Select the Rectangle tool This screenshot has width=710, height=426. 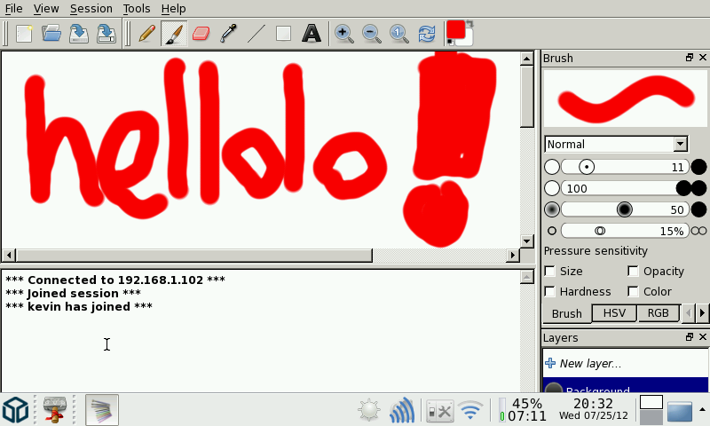coord(283,34)
